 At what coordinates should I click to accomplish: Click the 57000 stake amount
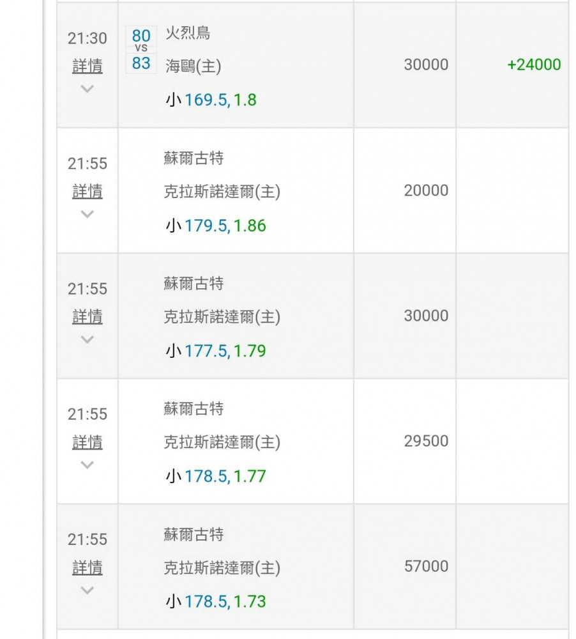426,566
